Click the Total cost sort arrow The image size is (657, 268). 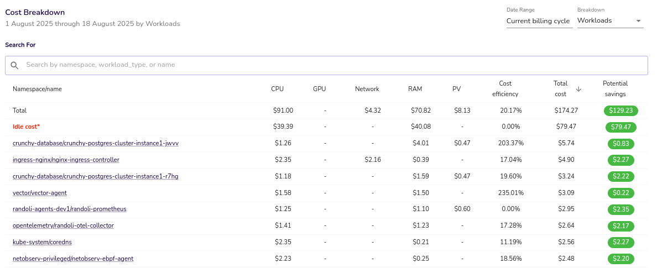coord(578,89)
